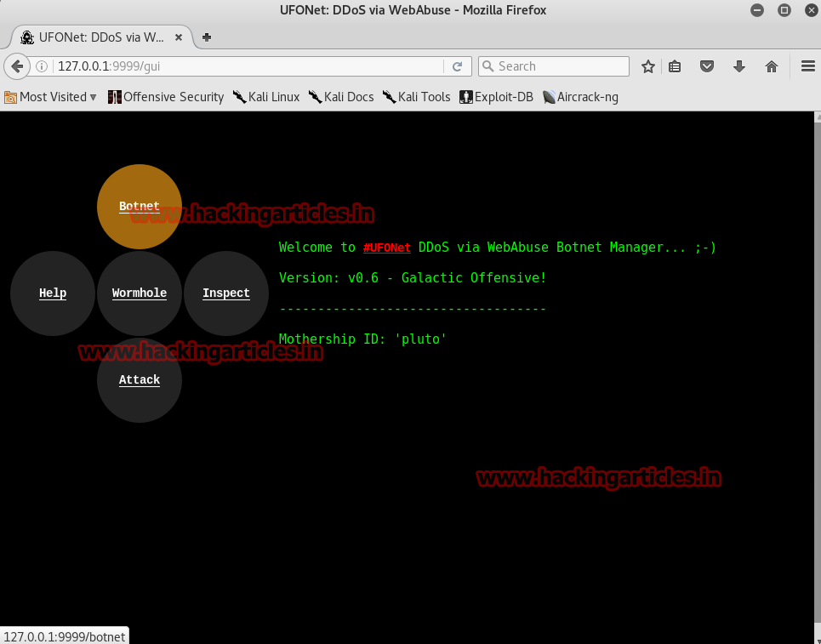Open the Attack circle

pos(140,380)
